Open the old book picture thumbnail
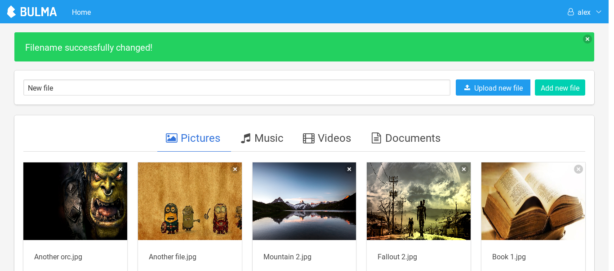Screen dimensions: 614x271 [x=533, y=201]
